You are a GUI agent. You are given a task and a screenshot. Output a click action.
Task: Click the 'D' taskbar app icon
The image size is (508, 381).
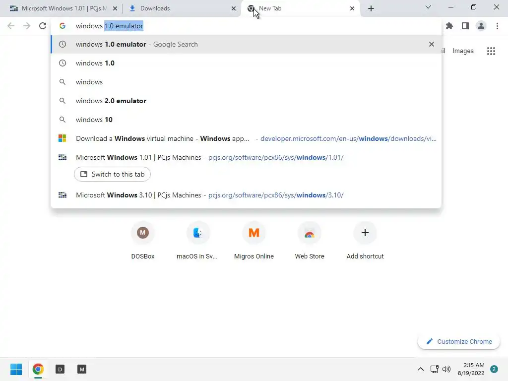tap(60, 369)
